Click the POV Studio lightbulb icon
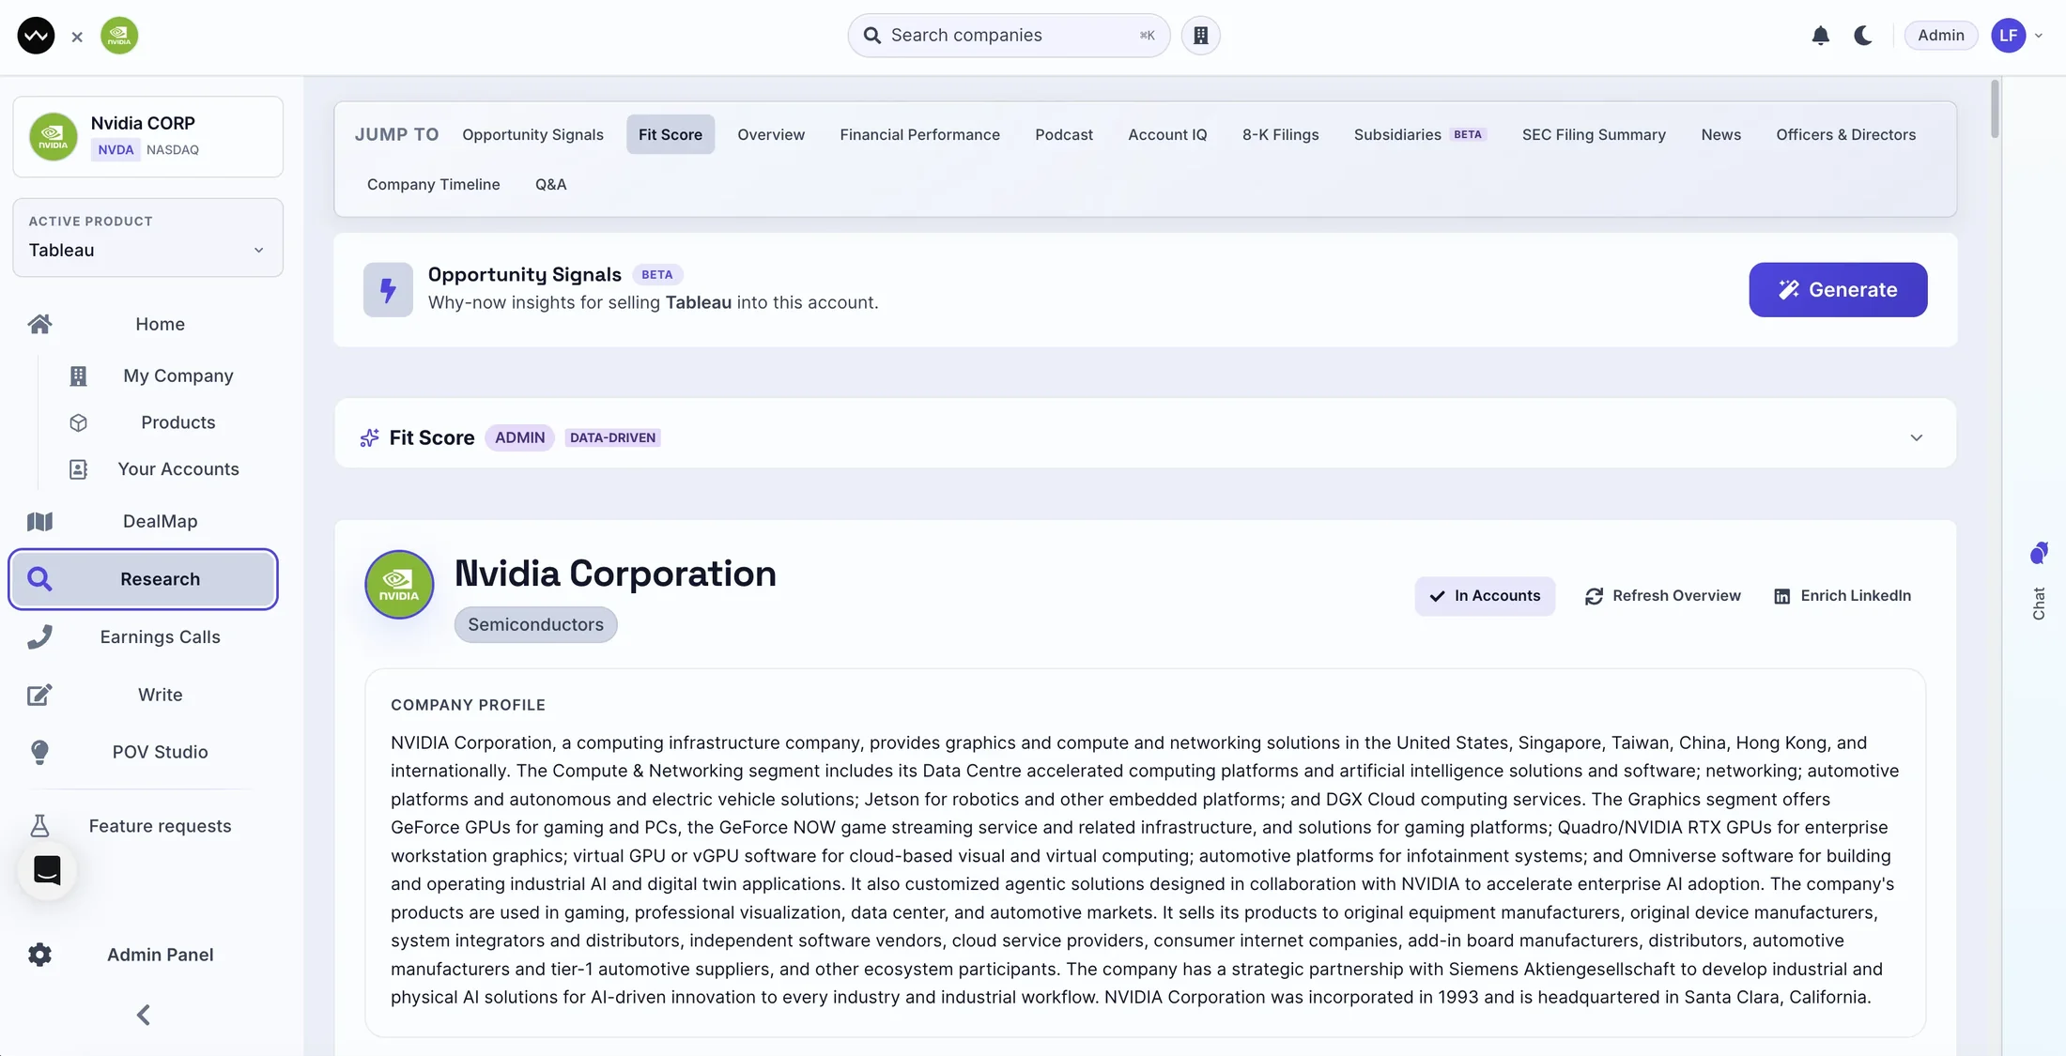The height and width of the screenshot is (1056, 2066). (x=39, y=752)
